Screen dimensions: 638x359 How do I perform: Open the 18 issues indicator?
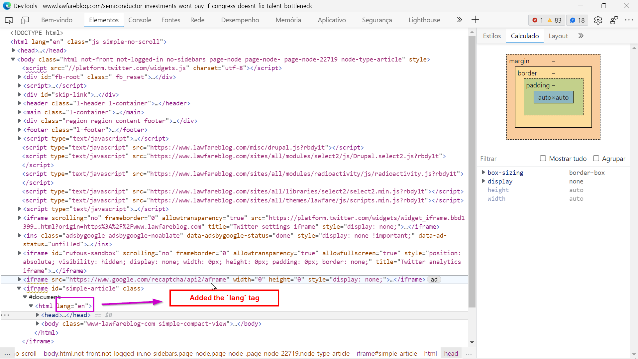(577, 20)
